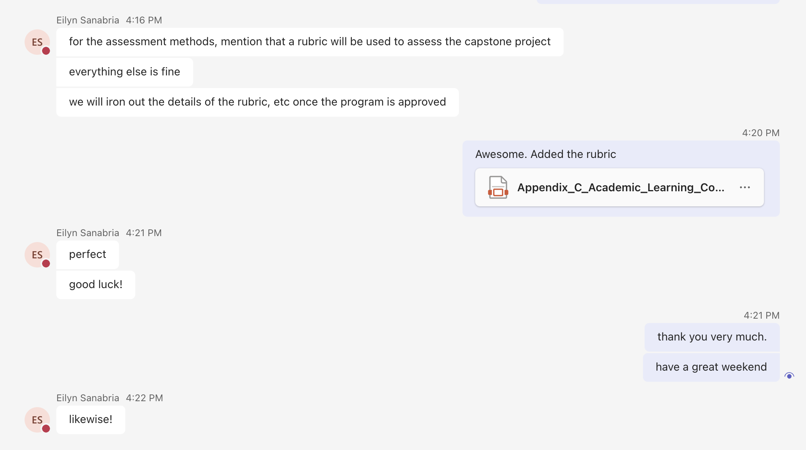
Task: Open more options for the Appendix_C attachment
Action: coord(745,187)
